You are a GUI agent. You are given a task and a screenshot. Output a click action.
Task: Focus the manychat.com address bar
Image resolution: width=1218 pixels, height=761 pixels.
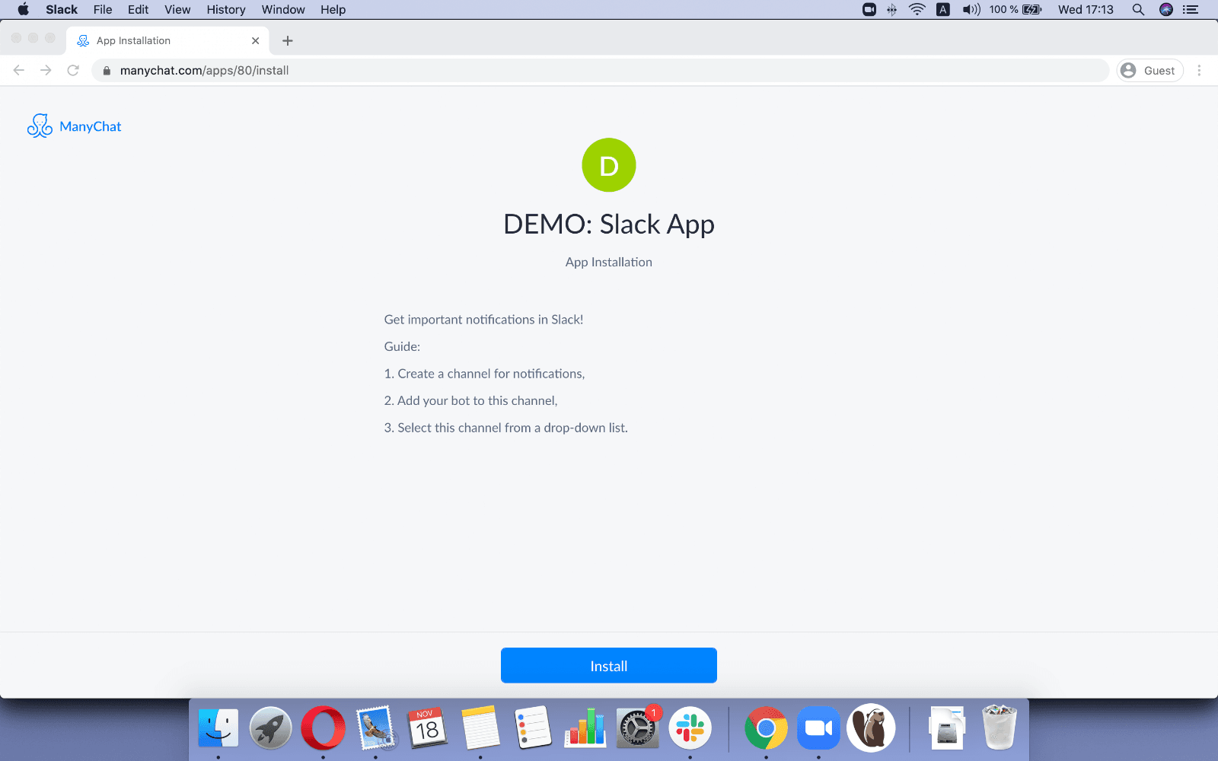tap(600, 71)
